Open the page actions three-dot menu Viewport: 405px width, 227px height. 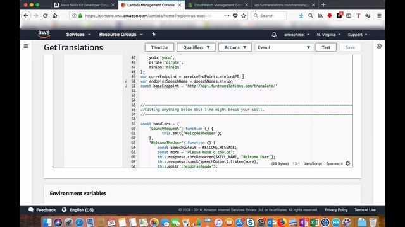click(x=227, y=16)
